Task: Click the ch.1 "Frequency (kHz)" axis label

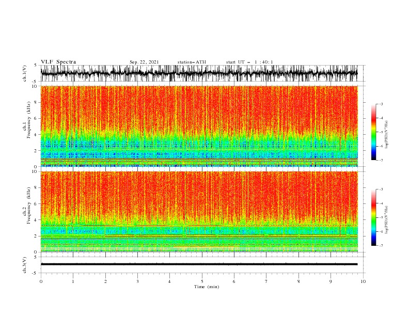Action: pos(29,120)
